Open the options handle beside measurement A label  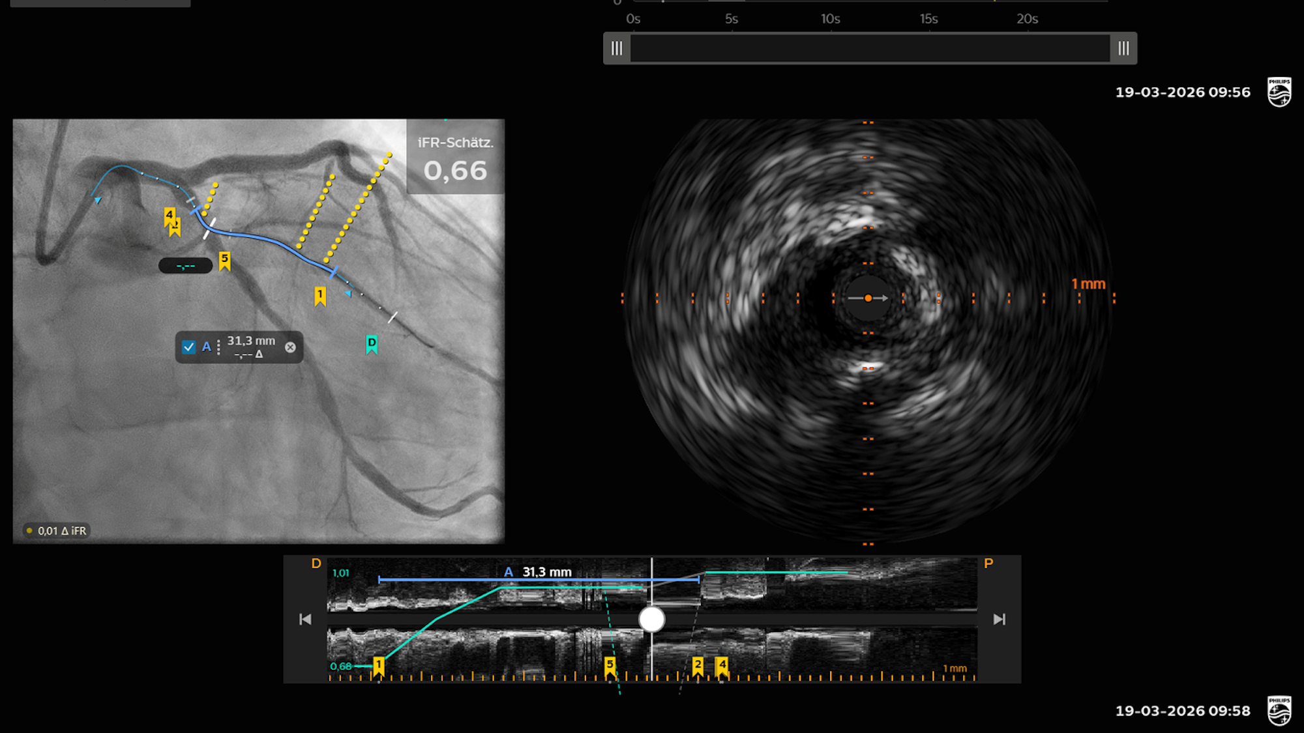coord(218,347)
